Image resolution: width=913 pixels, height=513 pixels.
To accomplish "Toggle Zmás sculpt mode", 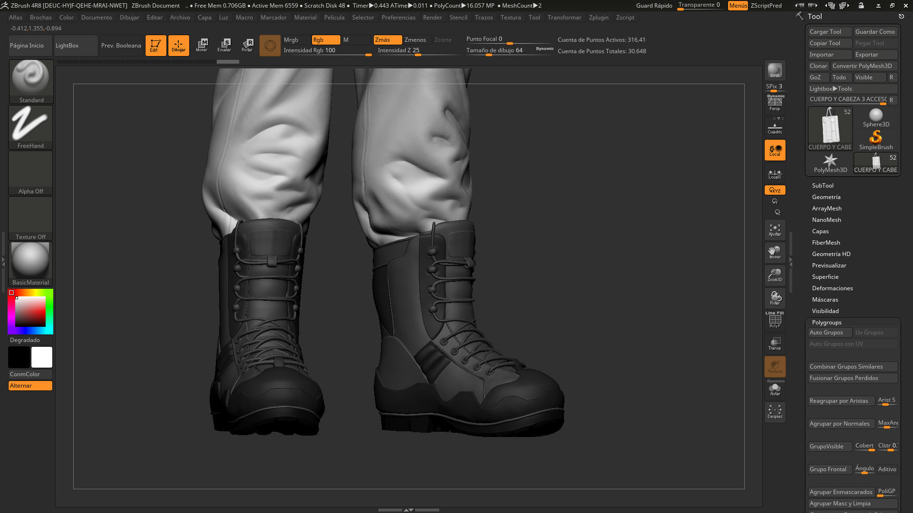I will pos(387,40).
